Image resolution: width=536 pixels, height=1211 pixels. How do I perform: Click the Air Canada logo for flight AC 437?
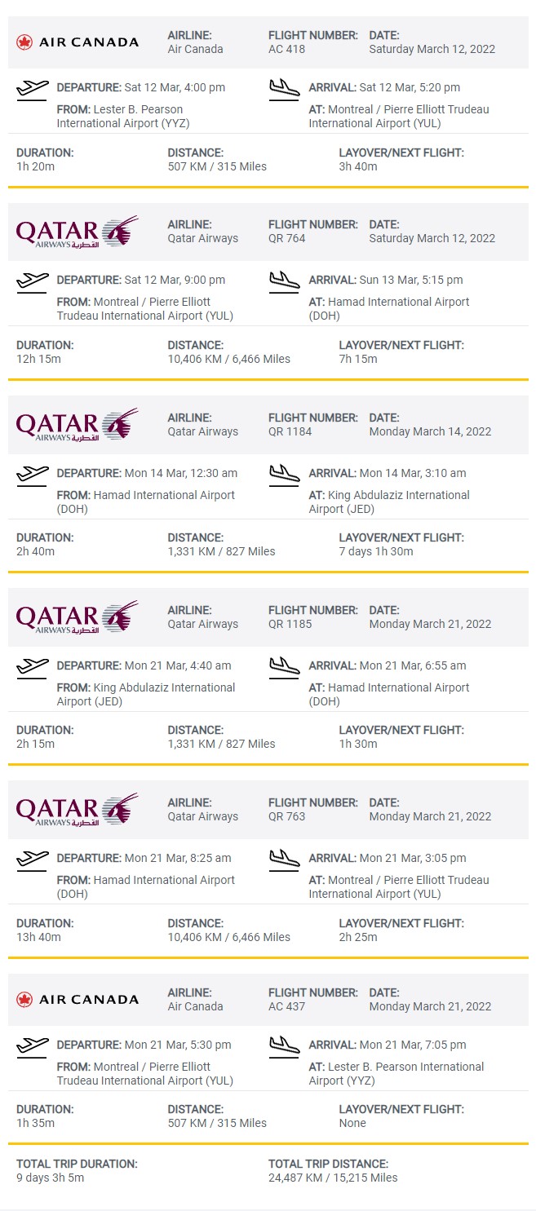click(x=78, y=999)
